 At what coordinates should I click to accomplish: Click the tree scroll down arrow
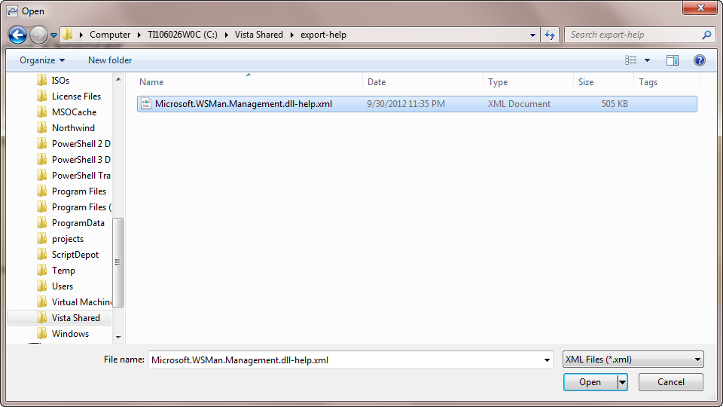pos(118,338)
